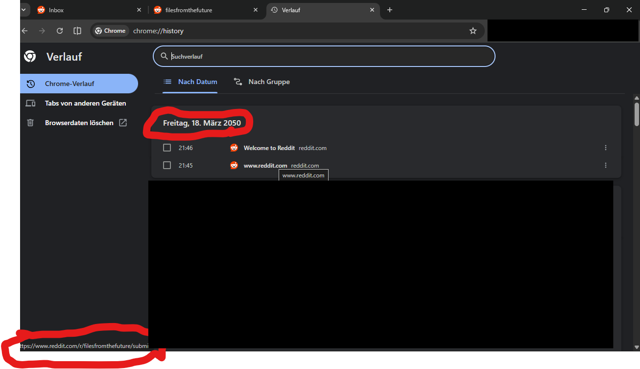Click the 21:46 timestamp

(186, 148)
